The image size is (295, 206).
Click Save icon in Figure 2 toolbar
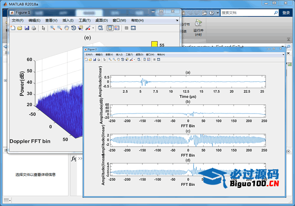coord(94,59)
